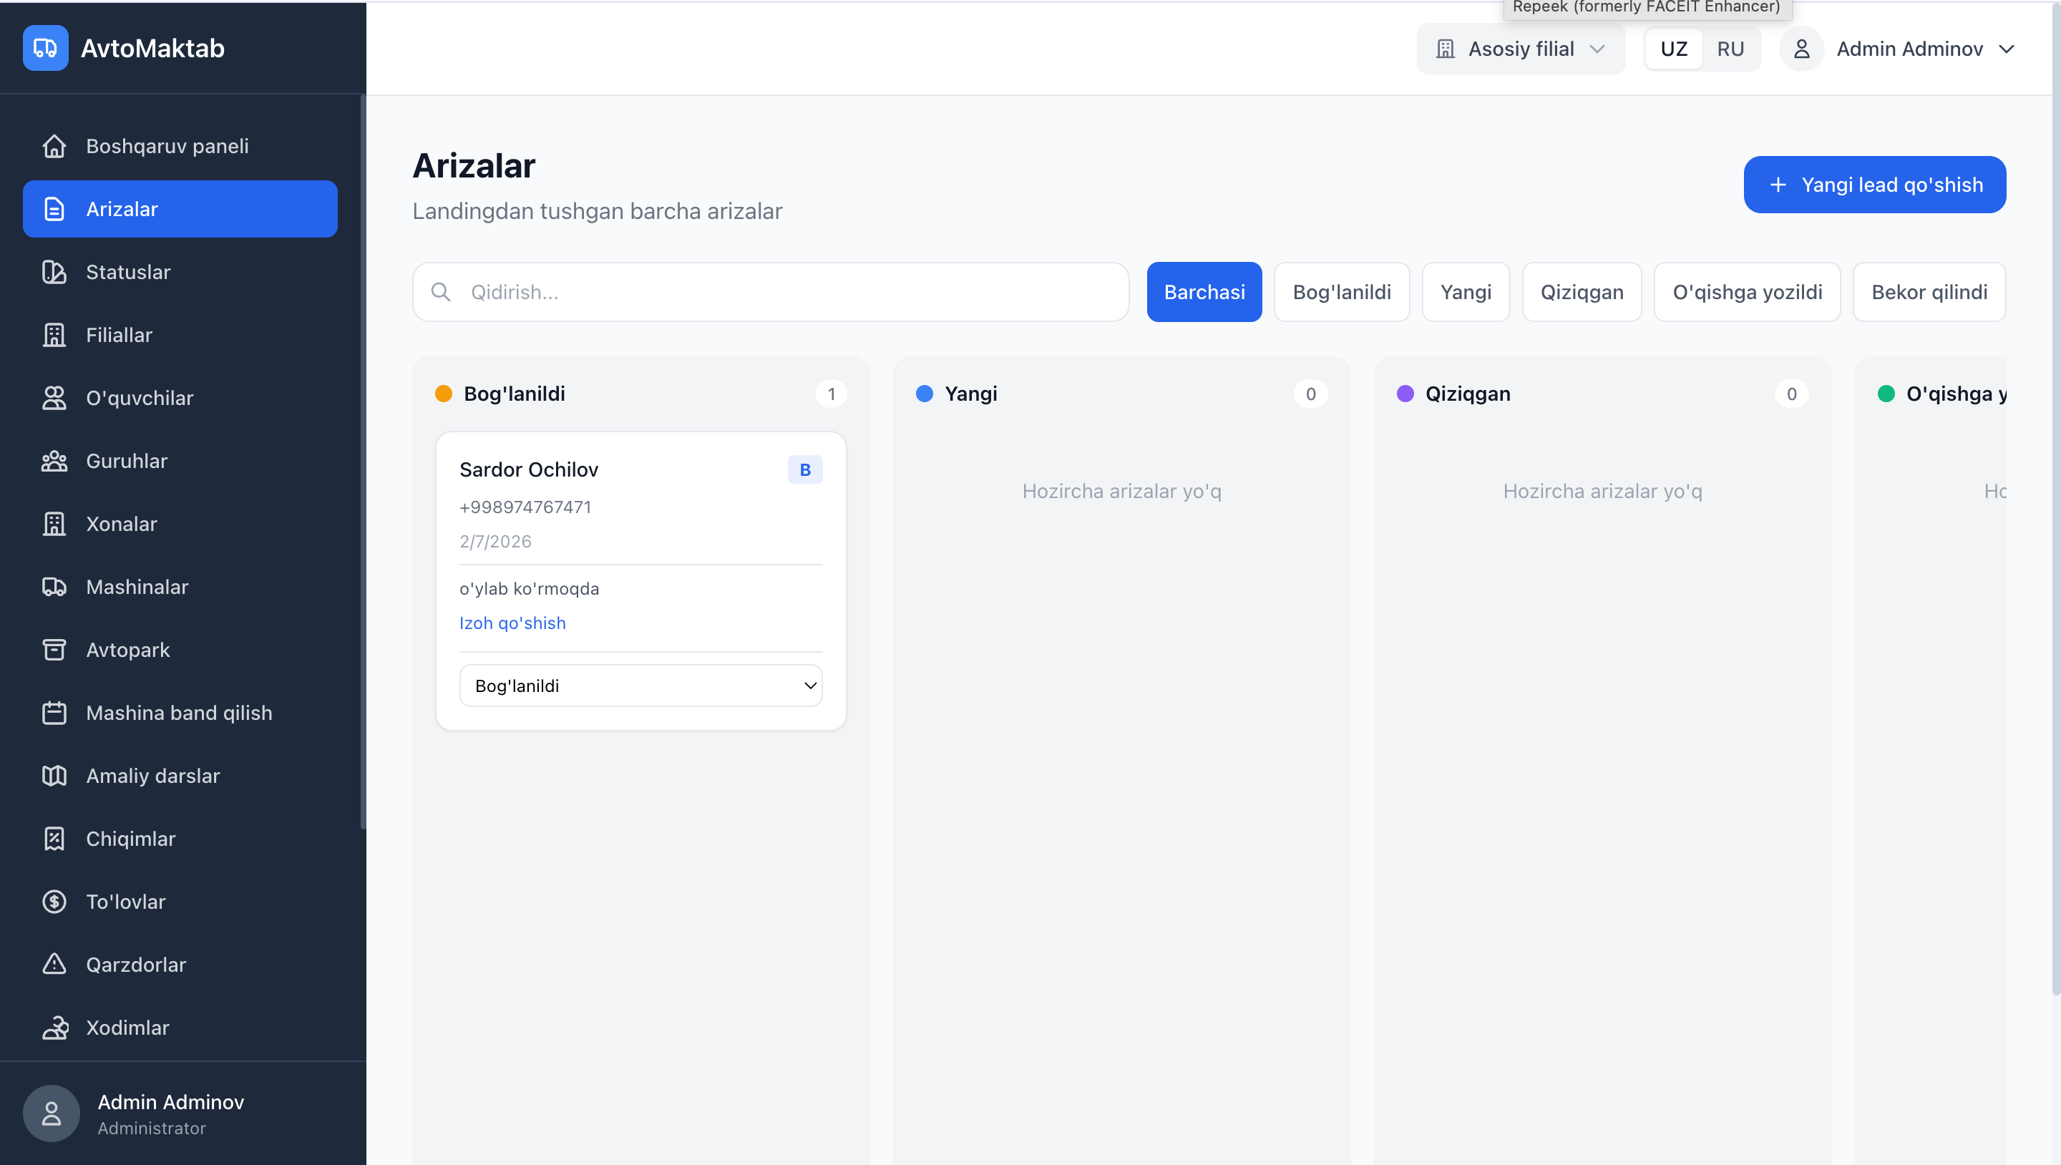
Task: Filter leads by Bekor qilindi
Action: tap(1929, 292)
